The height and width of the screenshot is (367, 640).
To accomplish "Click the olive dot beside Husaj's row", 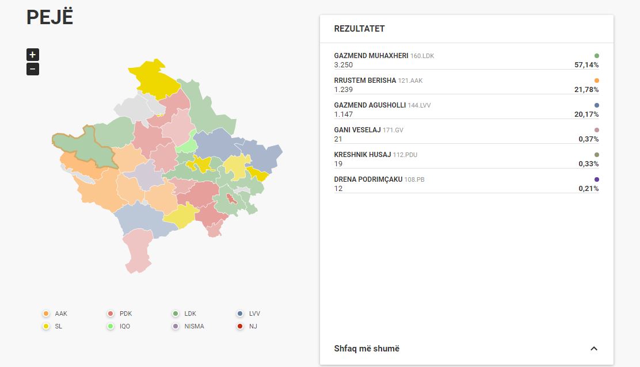I will click(597, 155).
